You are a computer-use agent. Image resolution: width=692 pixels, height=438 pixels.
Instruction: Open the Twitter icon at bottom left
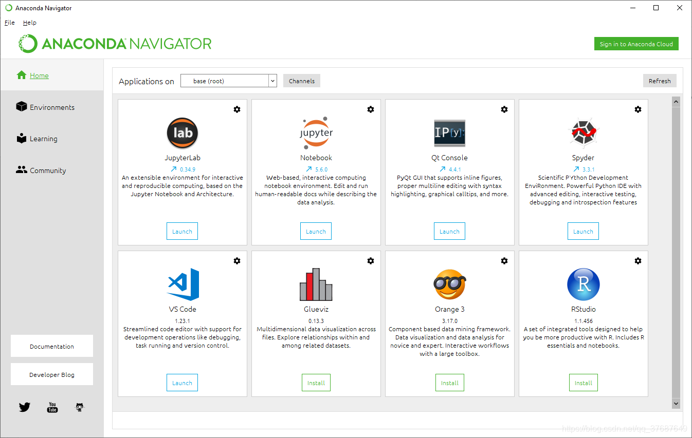point(24,407)
